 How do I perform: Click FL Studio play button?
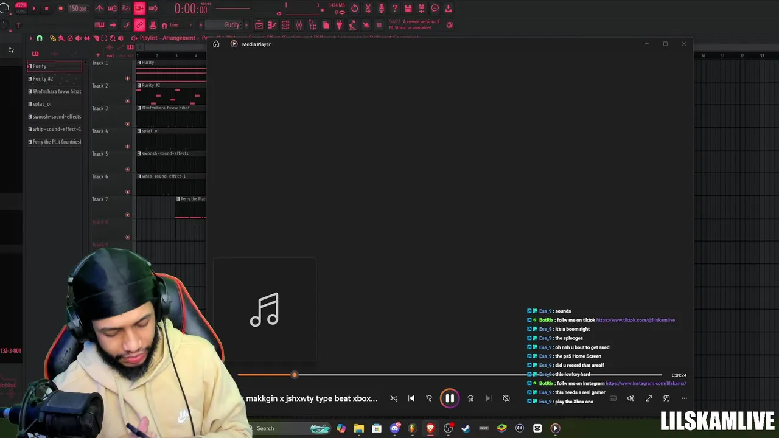[x=33, y=9]
